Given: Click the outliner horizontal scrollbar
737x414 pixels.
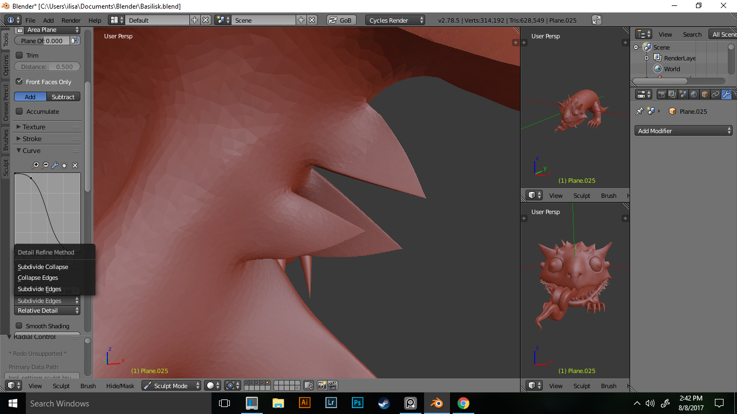Looking at the screenshot, I should [660, 81].
